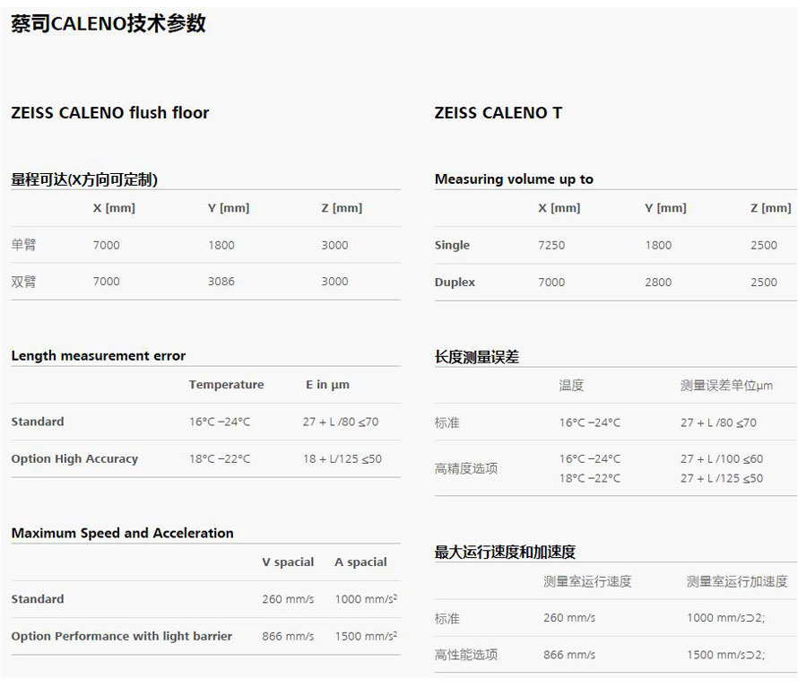Select the Measuring volume up to title
798x688 pixels.
point(514,179)
